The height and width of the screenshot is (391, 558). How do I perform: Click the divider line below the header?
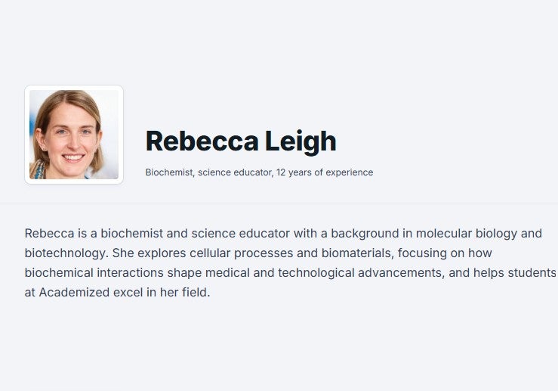279,203
